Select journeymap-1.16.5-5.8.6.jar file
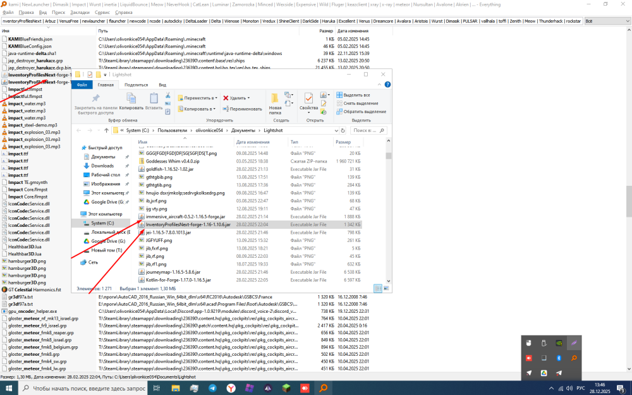This screenshot has height=395, width=632. click(x=173, y=272)
